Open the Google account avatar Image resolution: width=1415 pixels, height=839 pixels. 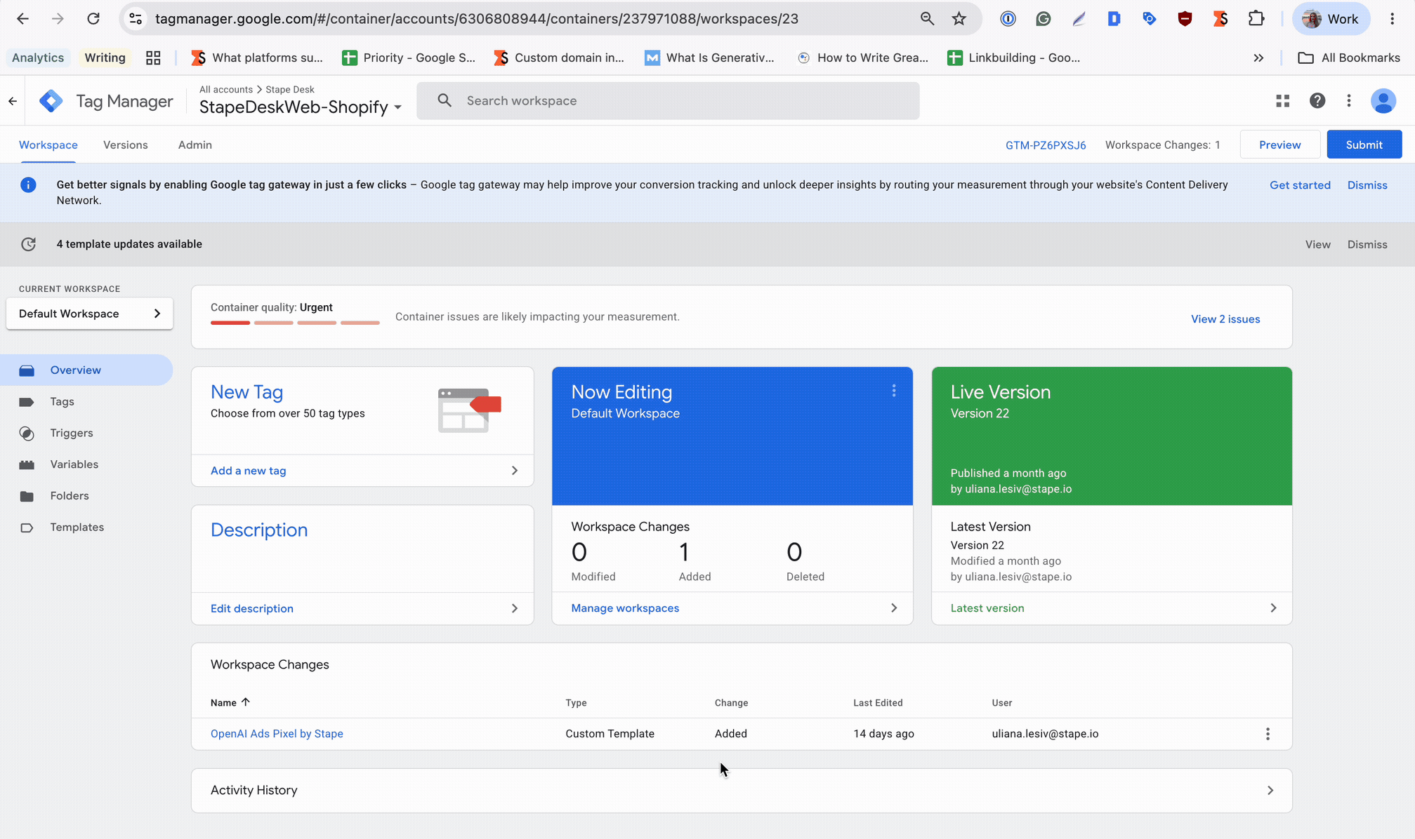click(x=1383, y=101)
